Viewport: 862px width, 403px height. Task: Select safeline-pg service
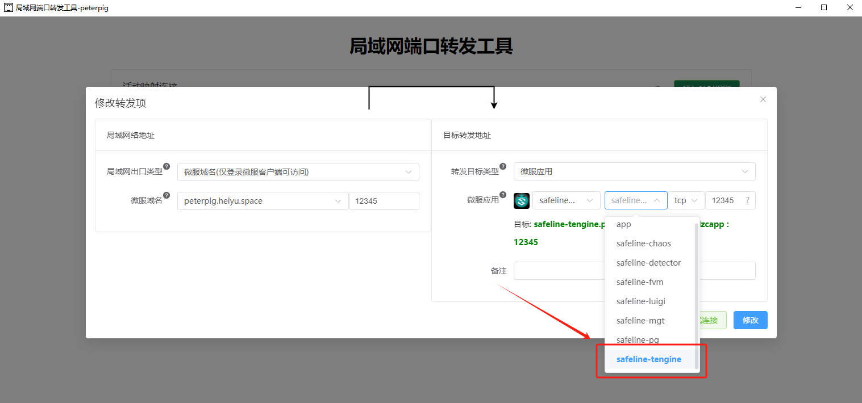(649, 340)
